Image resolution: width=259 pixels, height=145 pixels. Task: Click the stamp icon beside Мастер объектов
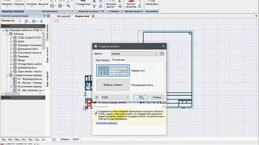point(140,6)
